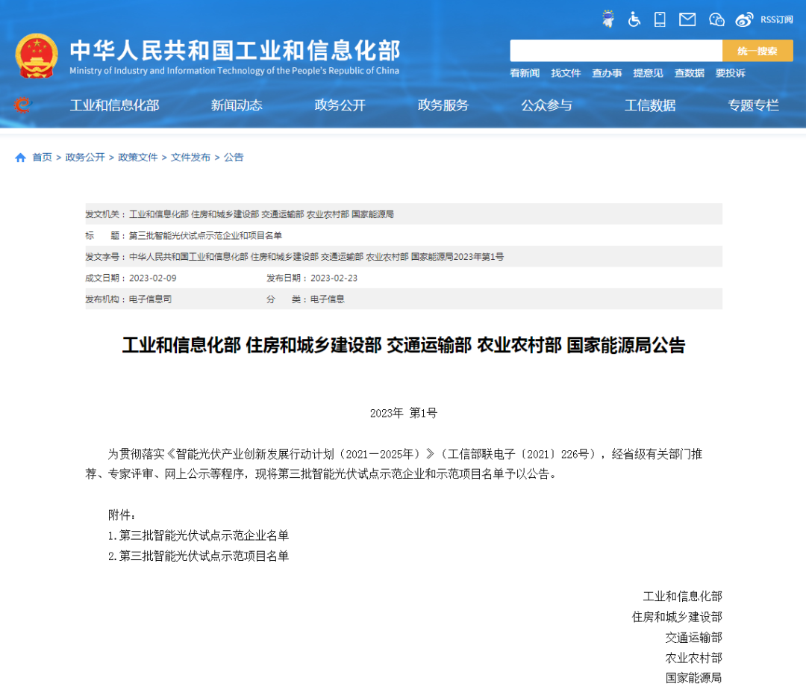The image size is (806, 684).
Task: Click the 找文件 quick link
Action: [x=566, y=73]
